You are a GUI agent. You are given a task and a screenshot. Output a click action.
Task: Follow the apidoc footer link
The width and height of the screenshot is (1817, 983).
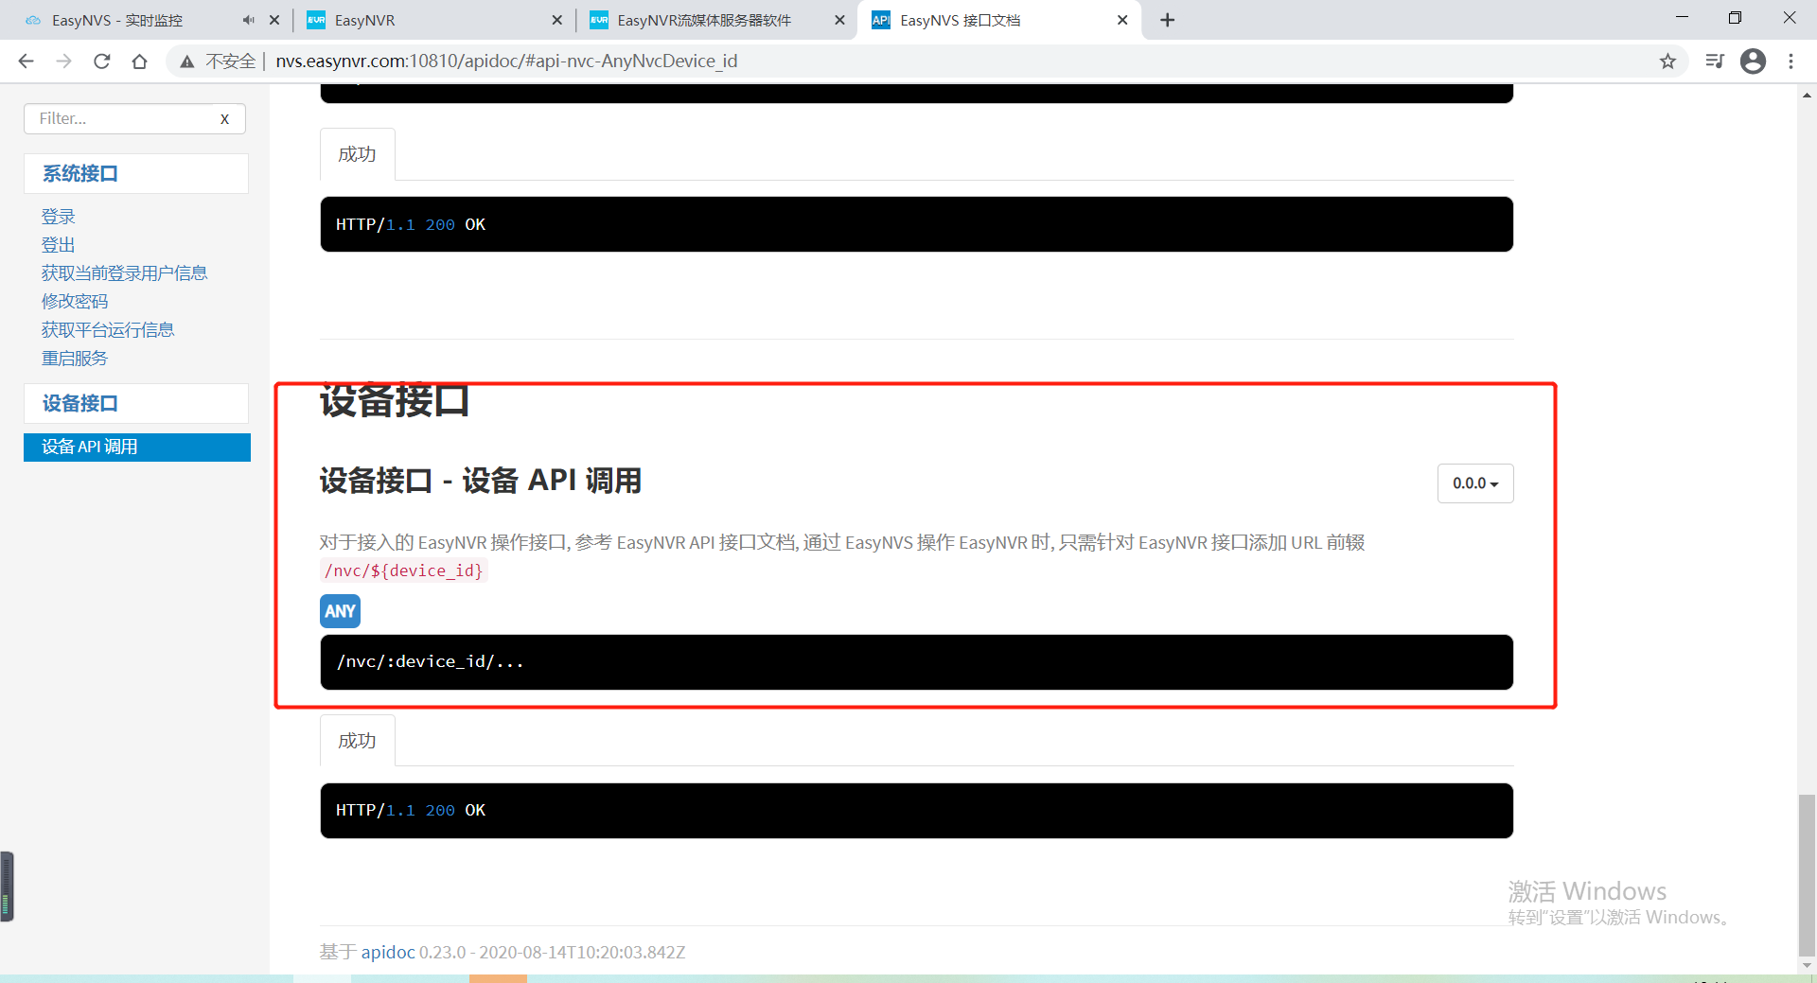click(388, 952)
